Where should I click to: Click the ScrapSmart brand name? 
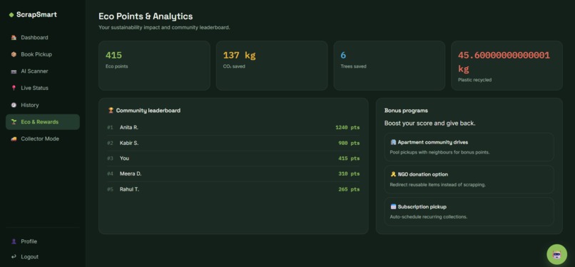(36, 15)
